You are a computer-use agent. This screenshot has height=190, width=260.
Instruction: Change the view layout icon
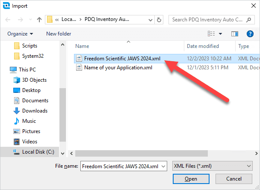211,34
